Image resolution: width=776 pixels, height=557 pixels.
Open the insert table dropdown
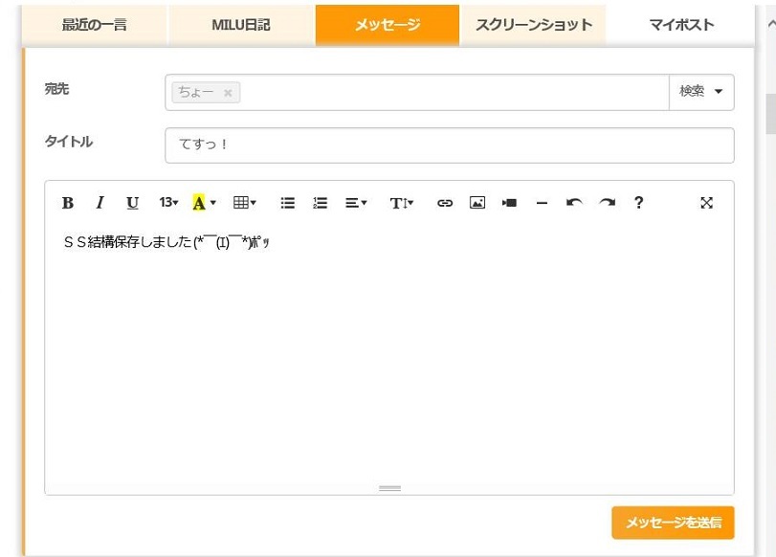pyautogui.click(x=244, y=203)
